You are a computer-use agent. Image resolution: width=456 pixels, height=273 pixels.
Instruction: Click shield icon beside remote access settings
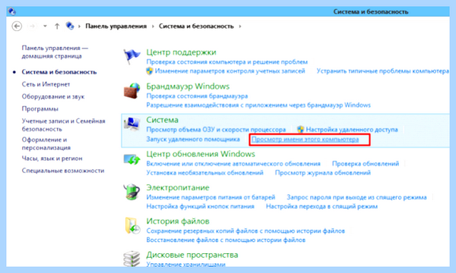[301, 130]
